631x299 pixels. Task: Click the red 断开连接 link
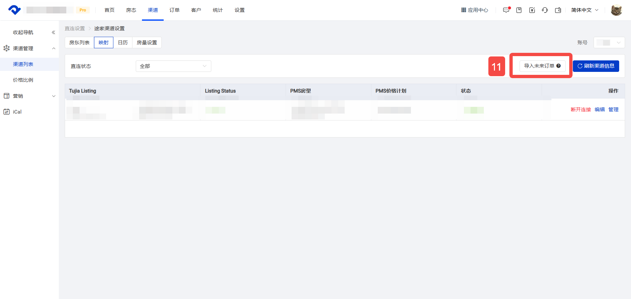click(581, 110)
